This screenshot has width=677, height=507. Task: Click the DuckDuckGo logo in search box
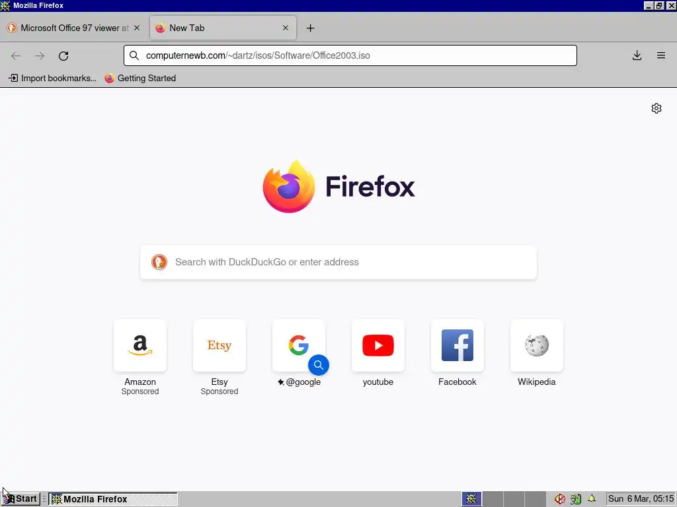pos(159,262)
